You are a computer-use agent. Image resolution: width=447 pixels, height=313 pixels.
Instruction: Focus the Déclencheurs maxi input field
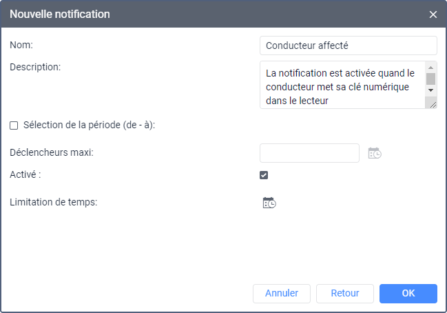pos(309,152)
